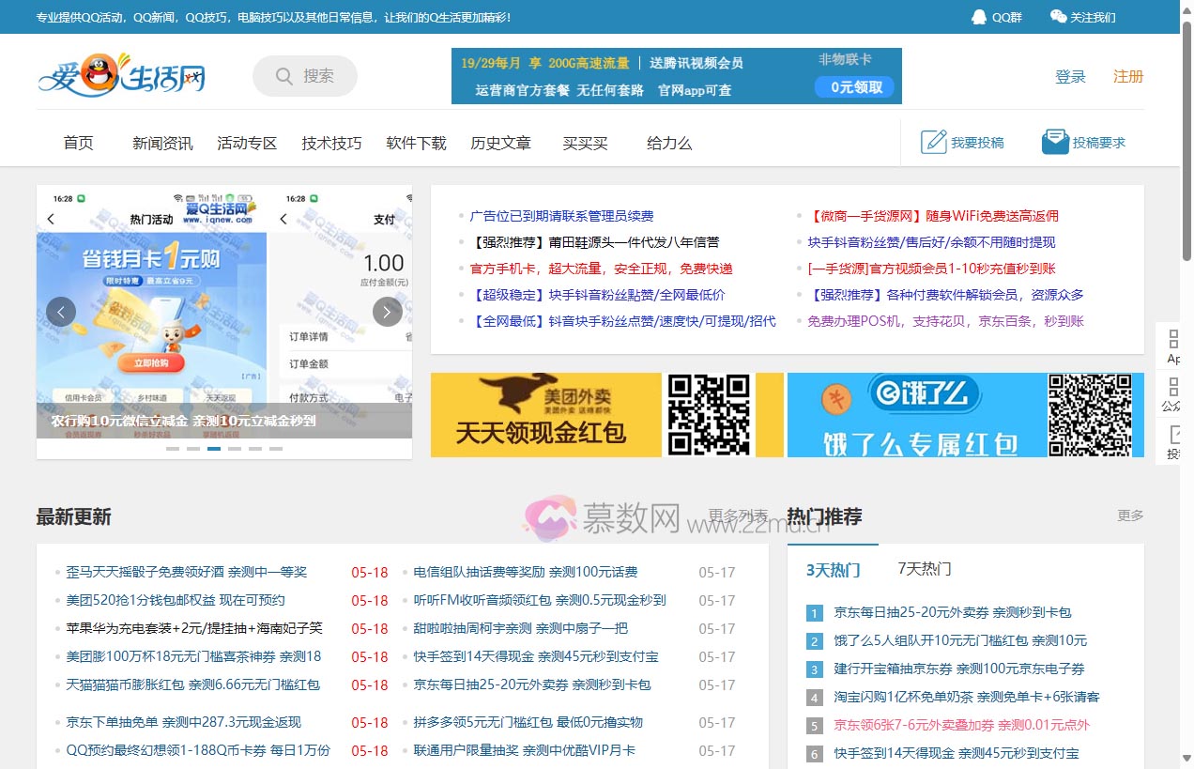Click the magnifier icon in the search box
Screen dimensions: 1194x769
pyautogui.click(x=284, y=76)
